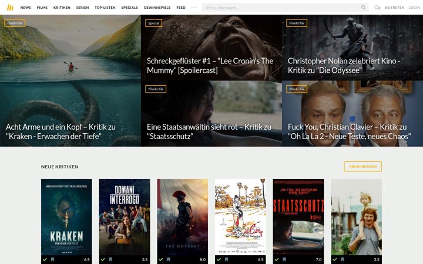Image resolution: width=423 pixels, height=264 pixels.
Task: Open the Filme menu
Action: 42,8
